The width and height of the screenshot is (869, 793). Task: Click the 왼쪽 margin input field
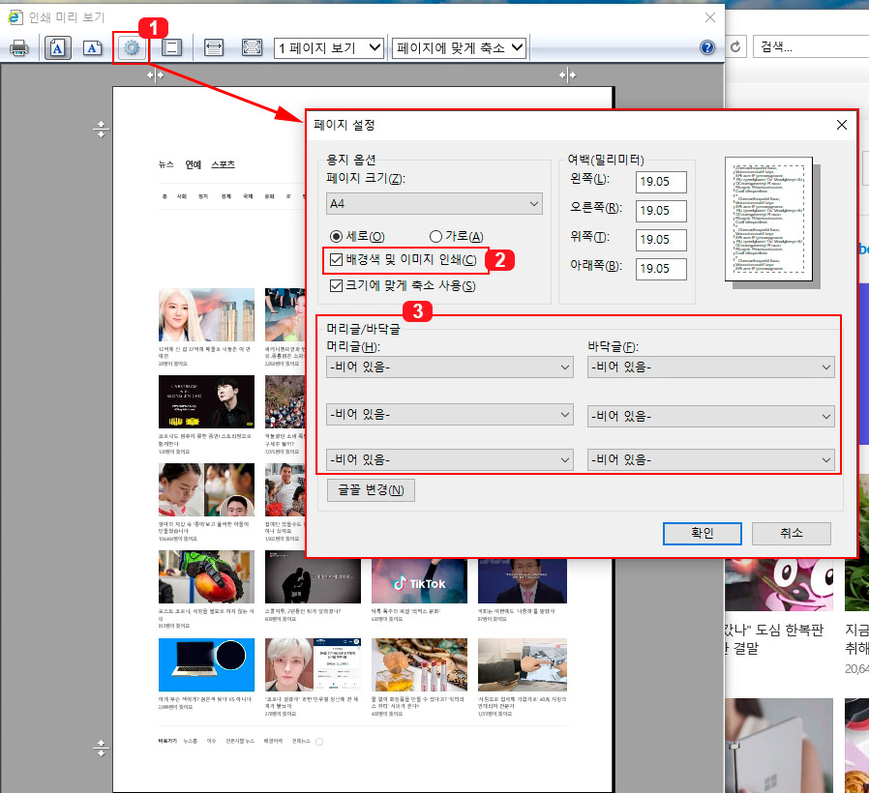[661, 182]
